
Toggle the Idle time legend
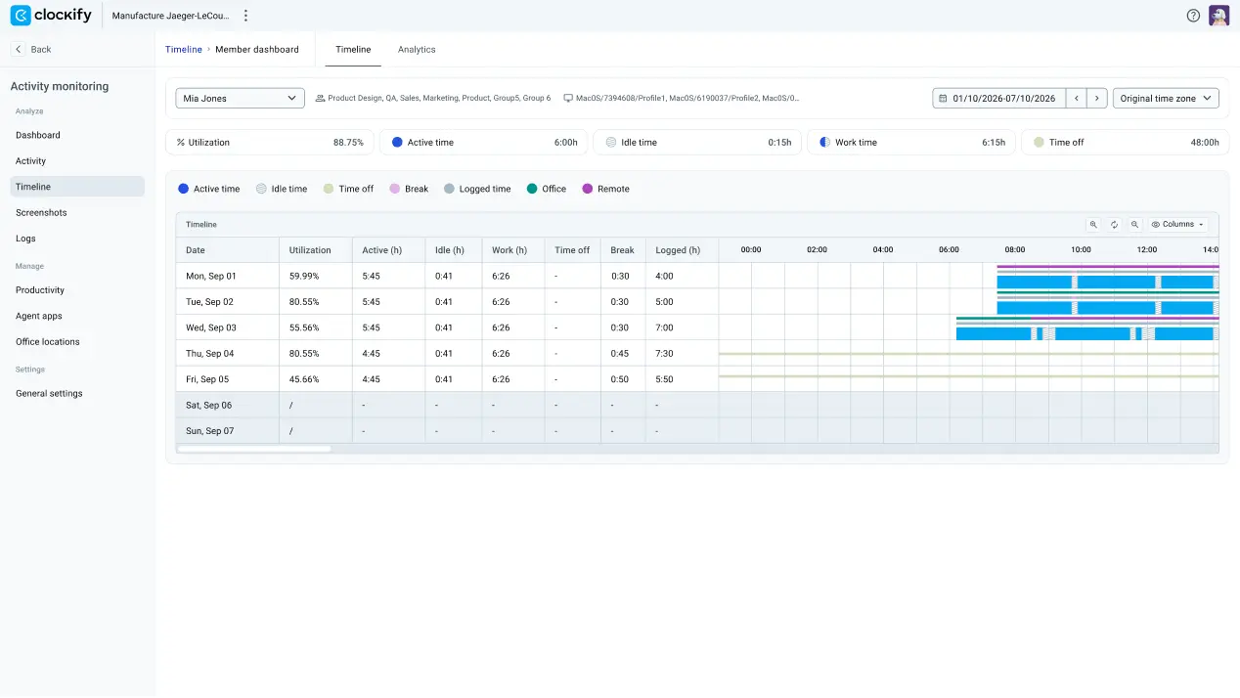point(282,189)
